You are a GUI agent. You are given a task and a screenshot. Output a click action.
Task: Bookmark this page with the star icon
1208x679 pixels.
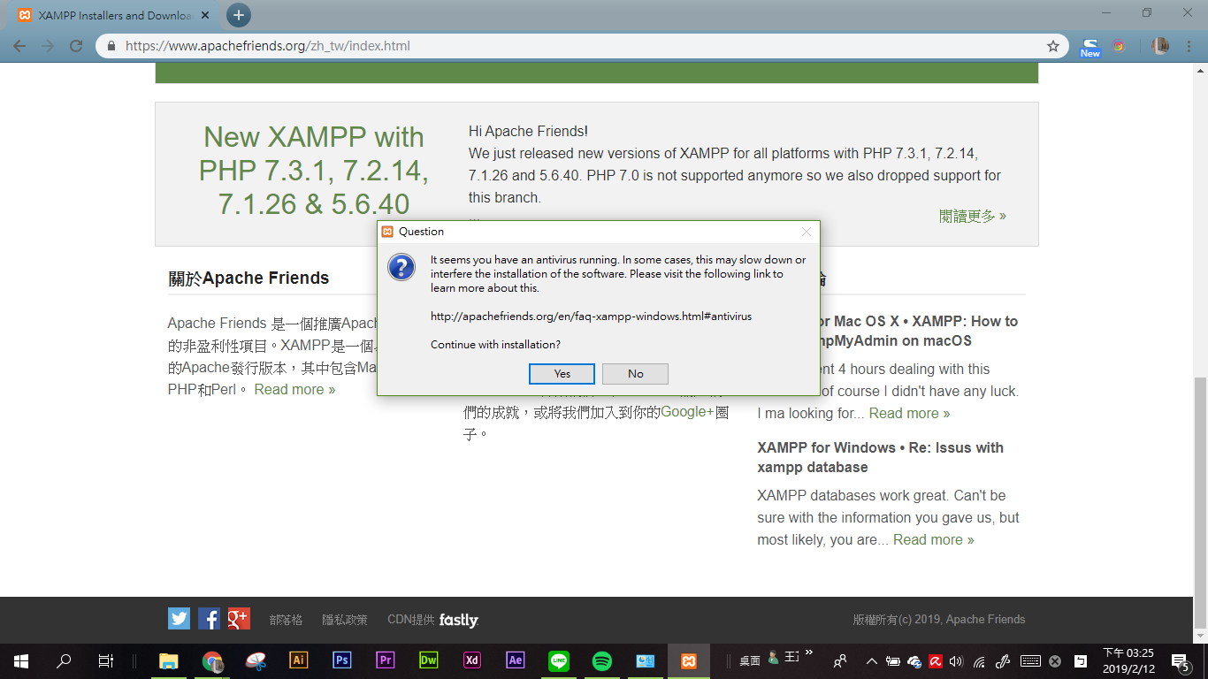pyautogui.click(x=1052, y=46)
